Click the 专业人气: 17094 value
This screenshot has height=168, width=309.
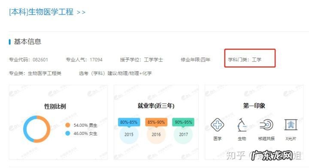click(x=84, y=60)
